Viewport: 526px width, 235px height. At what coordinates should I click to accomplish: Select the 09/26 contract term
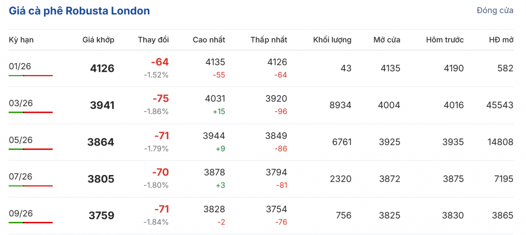20,214
